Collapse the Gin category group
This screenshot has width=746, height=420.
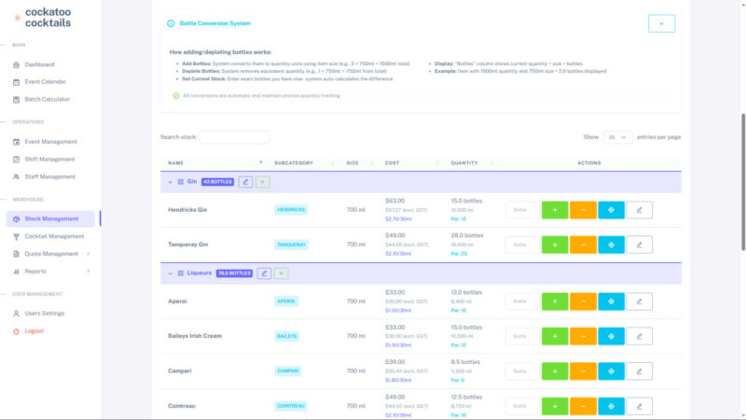pos(170,182)
